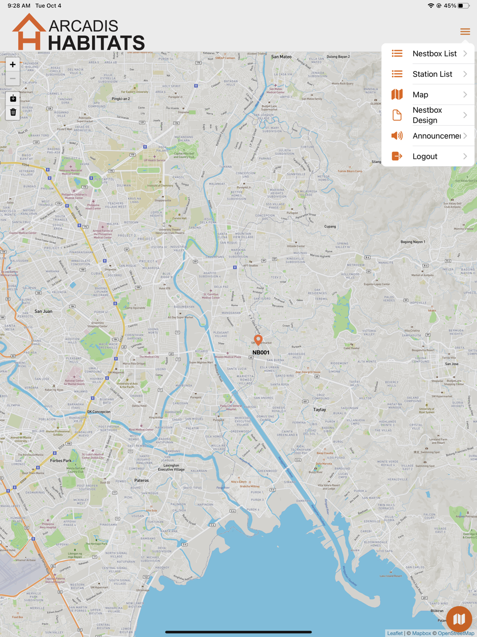
Task: Zoom out the map with minus button
Action: (13, 79)
